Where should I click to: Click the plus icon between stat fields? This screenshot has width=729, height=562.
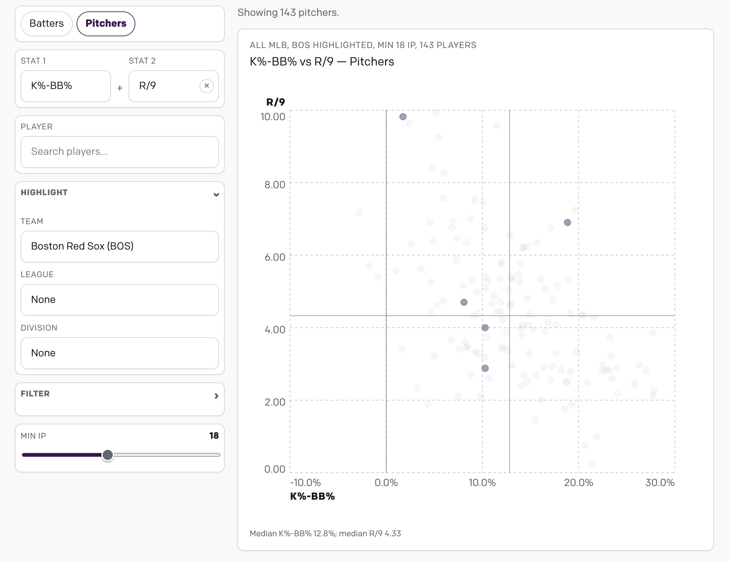119,88
